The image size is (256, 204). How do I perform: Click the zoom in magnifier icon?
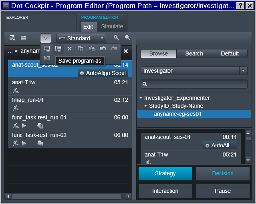tap(116, 38)
